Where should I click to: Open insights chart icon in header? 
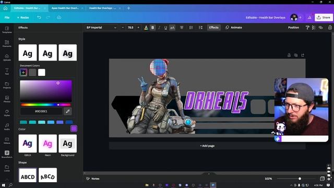[x=309, y=17]
